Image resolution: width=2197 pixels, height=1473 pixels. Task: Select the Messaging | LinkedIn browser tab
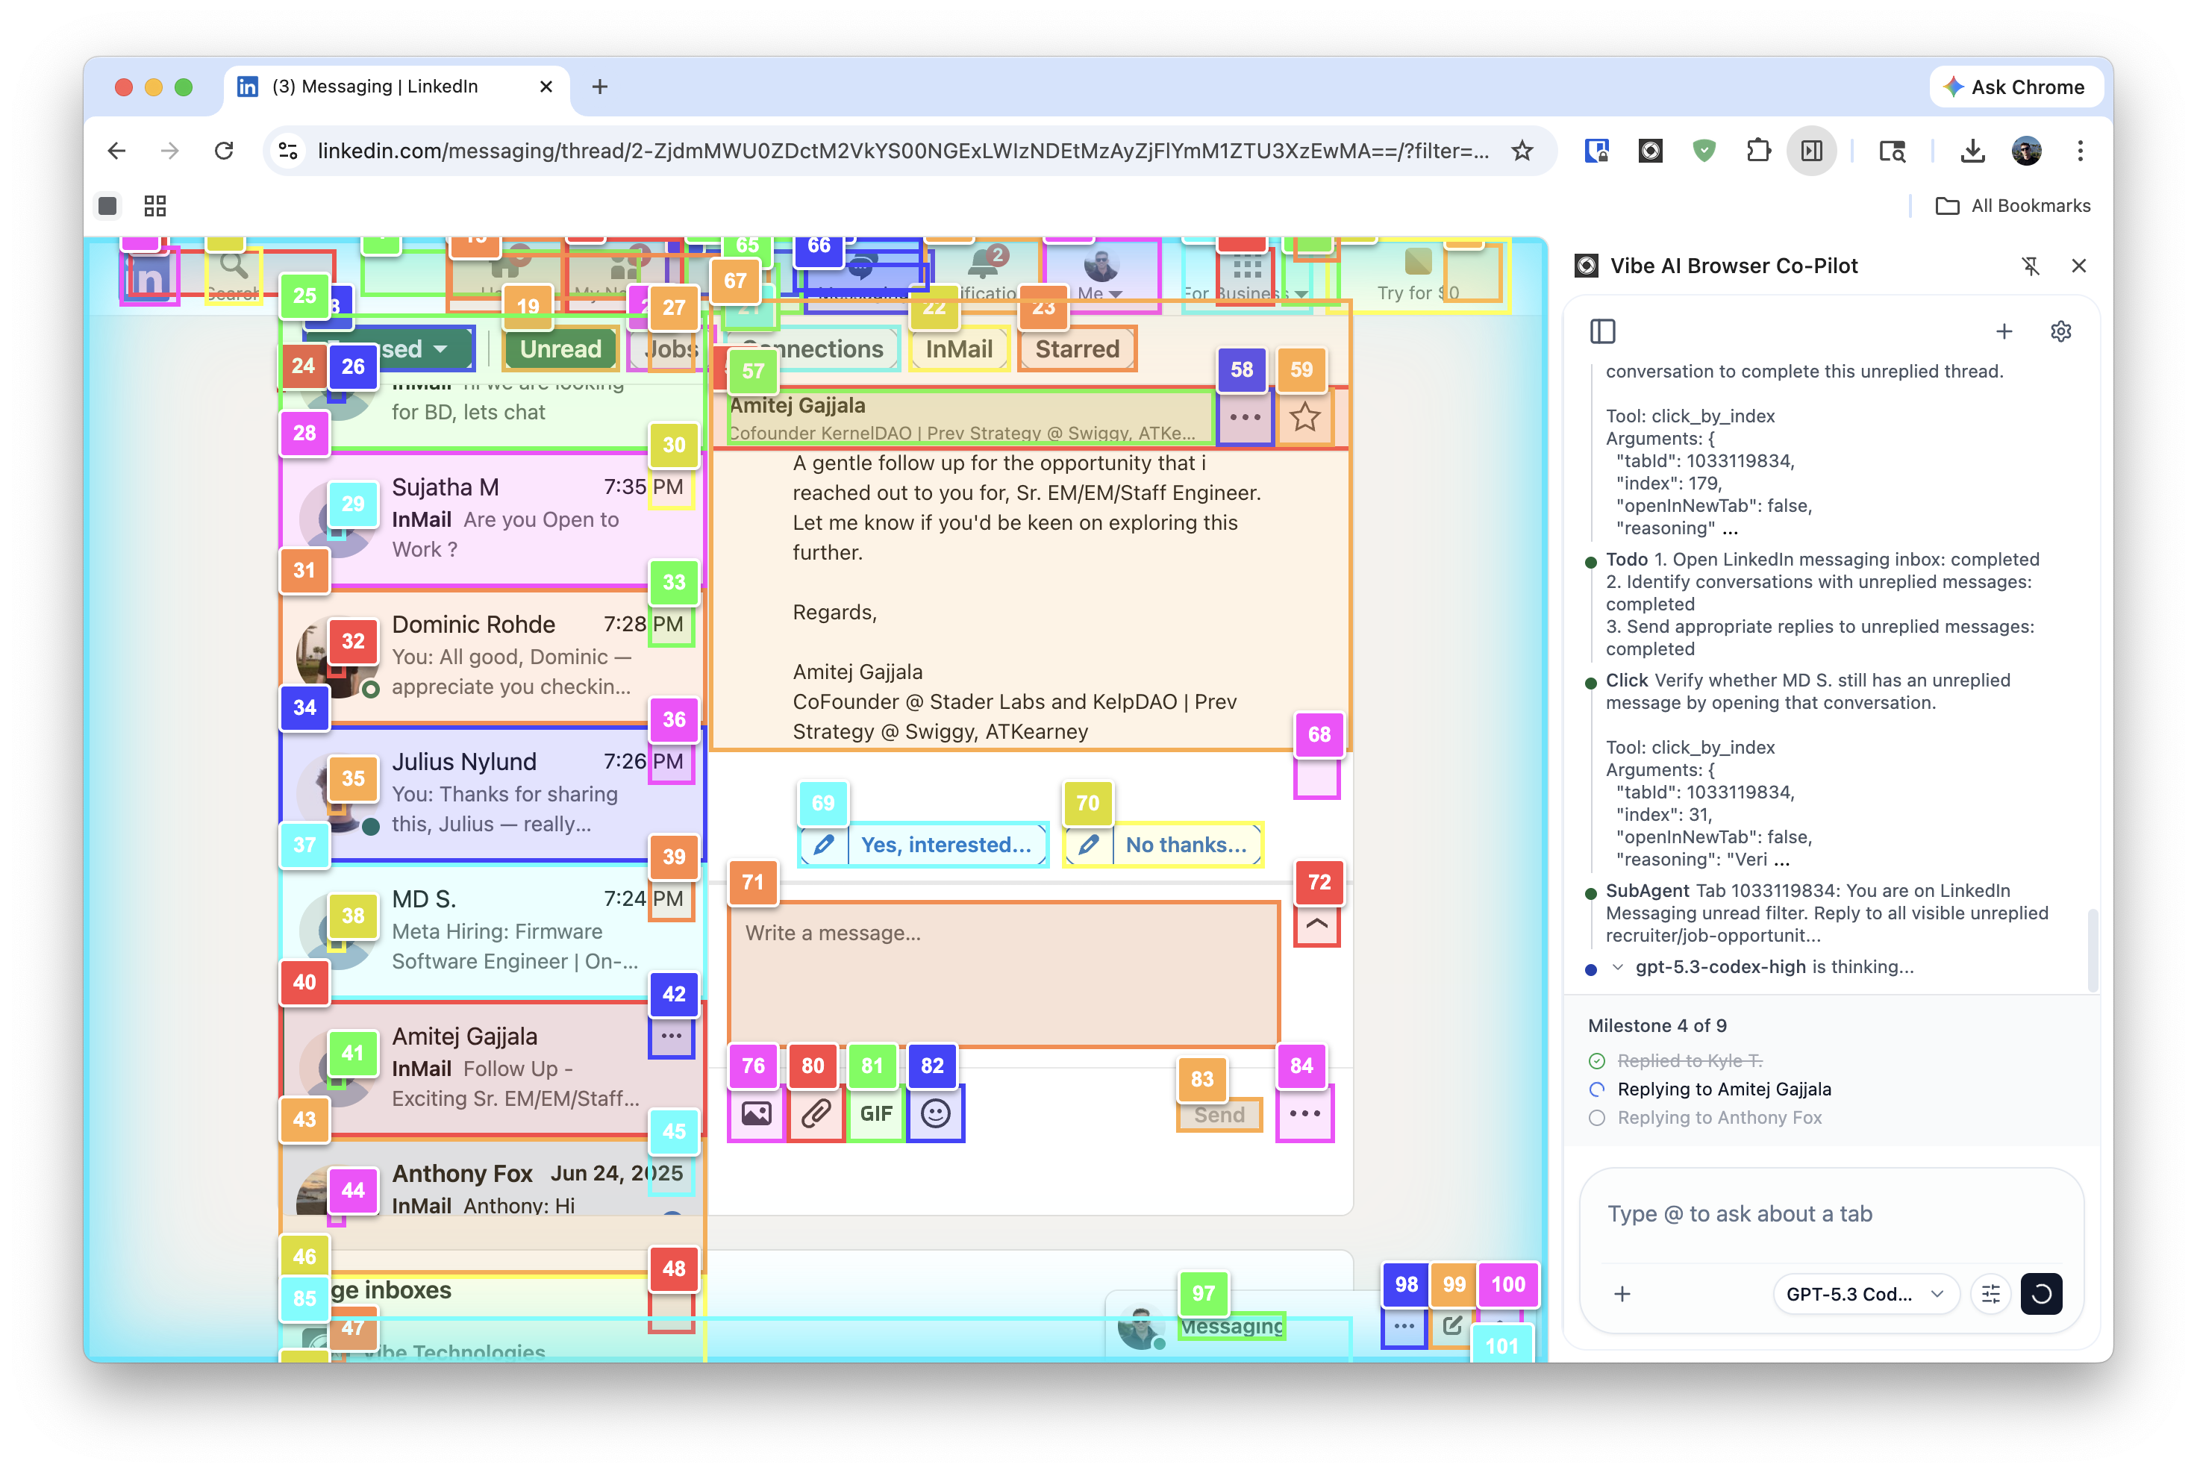(395, 87)
